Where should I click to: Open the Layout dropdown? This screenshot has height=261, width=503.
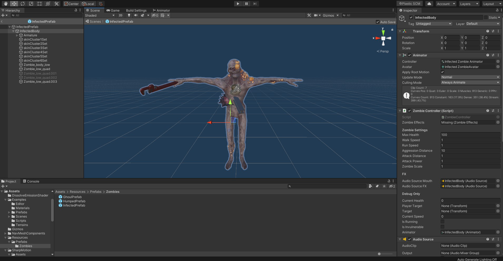pyautogui.click(x=492, y=4)
